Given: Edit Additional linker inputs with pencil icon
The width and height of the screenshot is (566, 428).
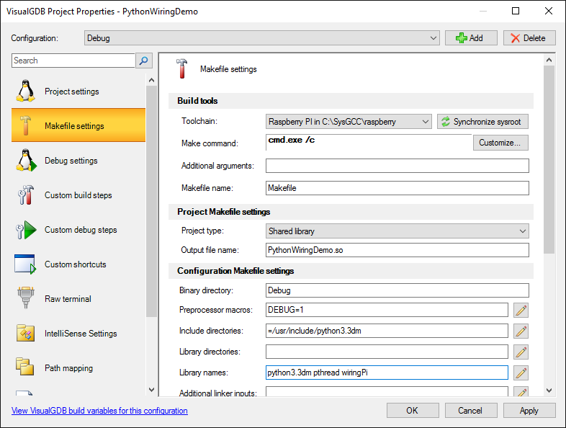Looking at the screenshot, I should click(x=521, y=392).
